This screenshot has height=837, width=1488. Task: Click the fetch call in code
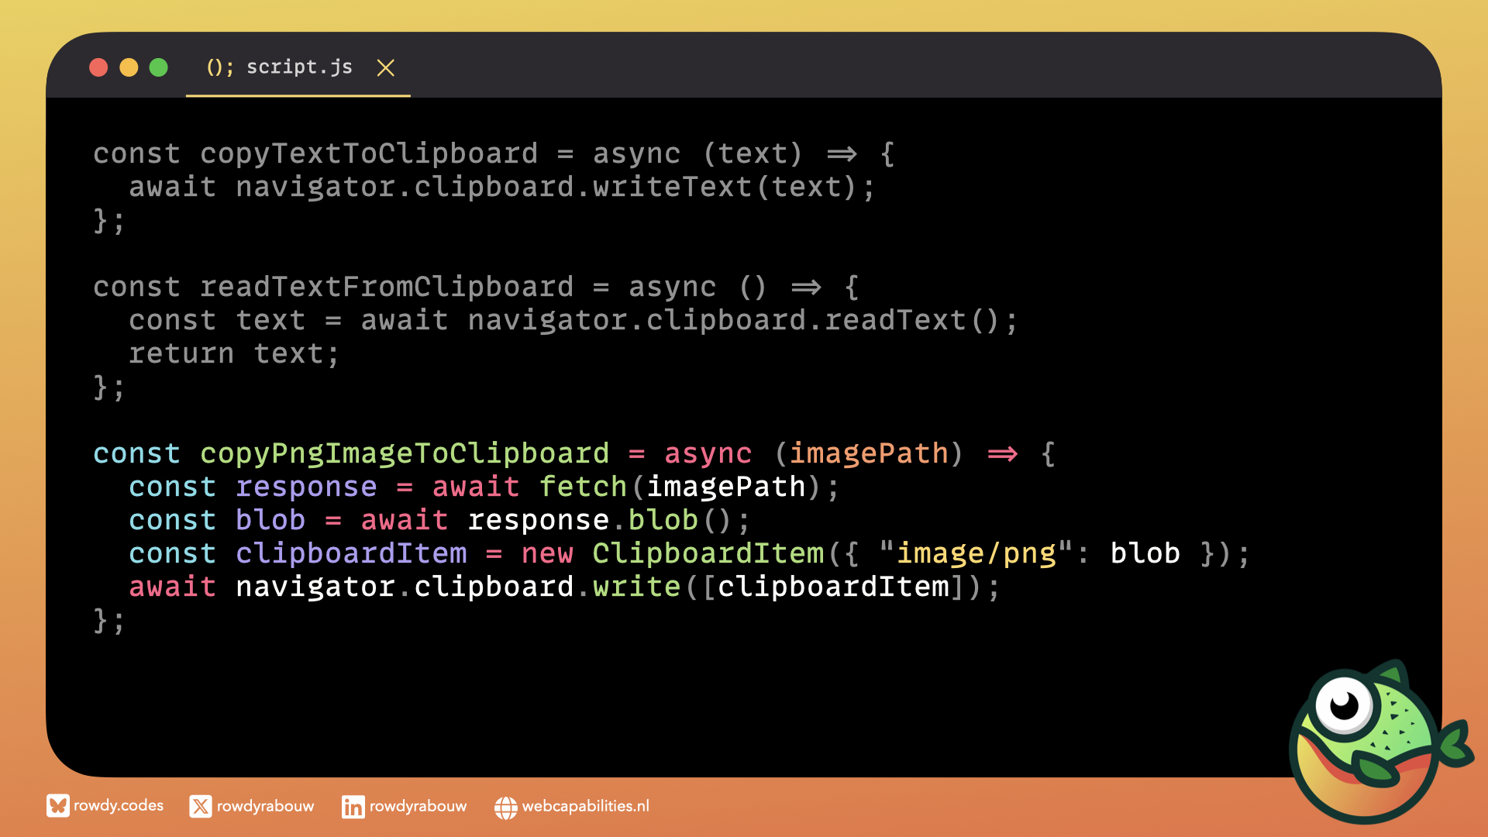click(583, 487)
